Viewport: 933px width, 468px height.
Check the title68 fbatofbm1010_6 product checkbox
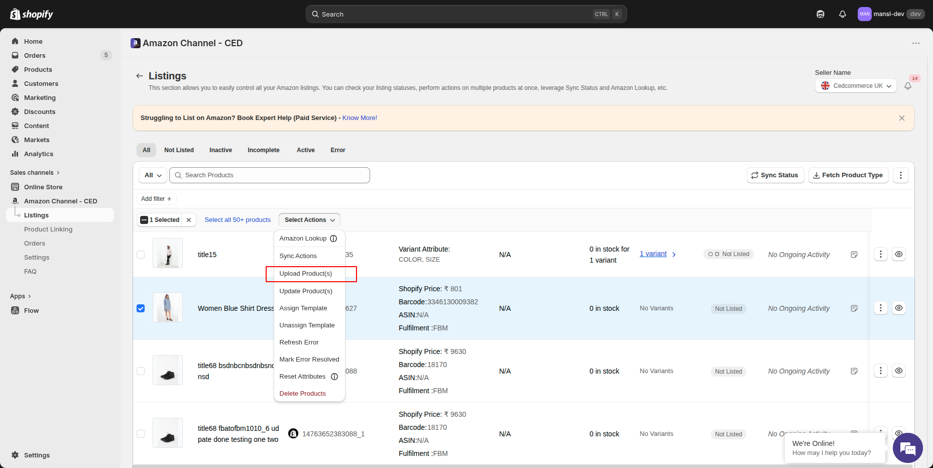tap(141, 434)
